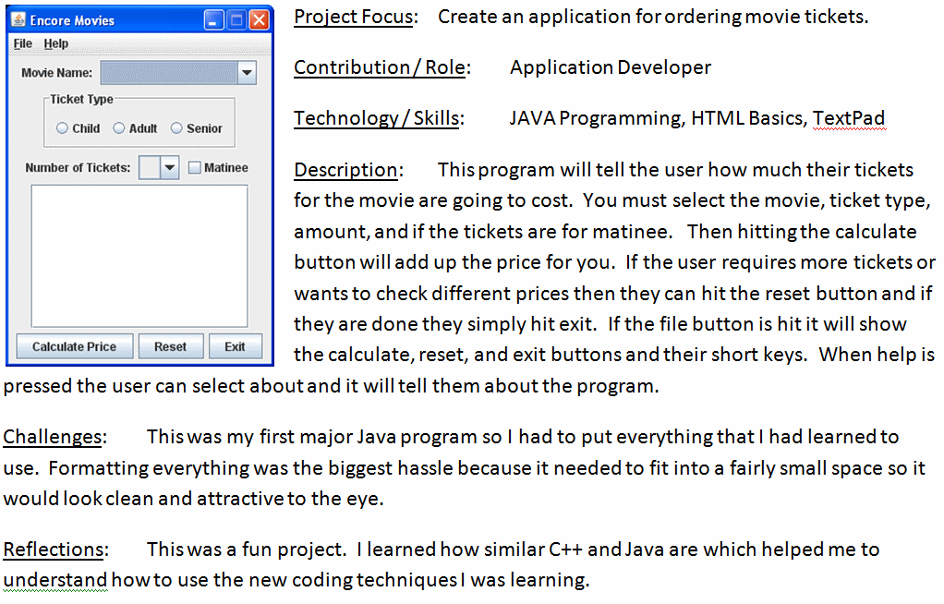Screen dimensions: 944x604
Task: Choose the Senior ticket type
Action: pyautogui.click(x=177, y=128)
